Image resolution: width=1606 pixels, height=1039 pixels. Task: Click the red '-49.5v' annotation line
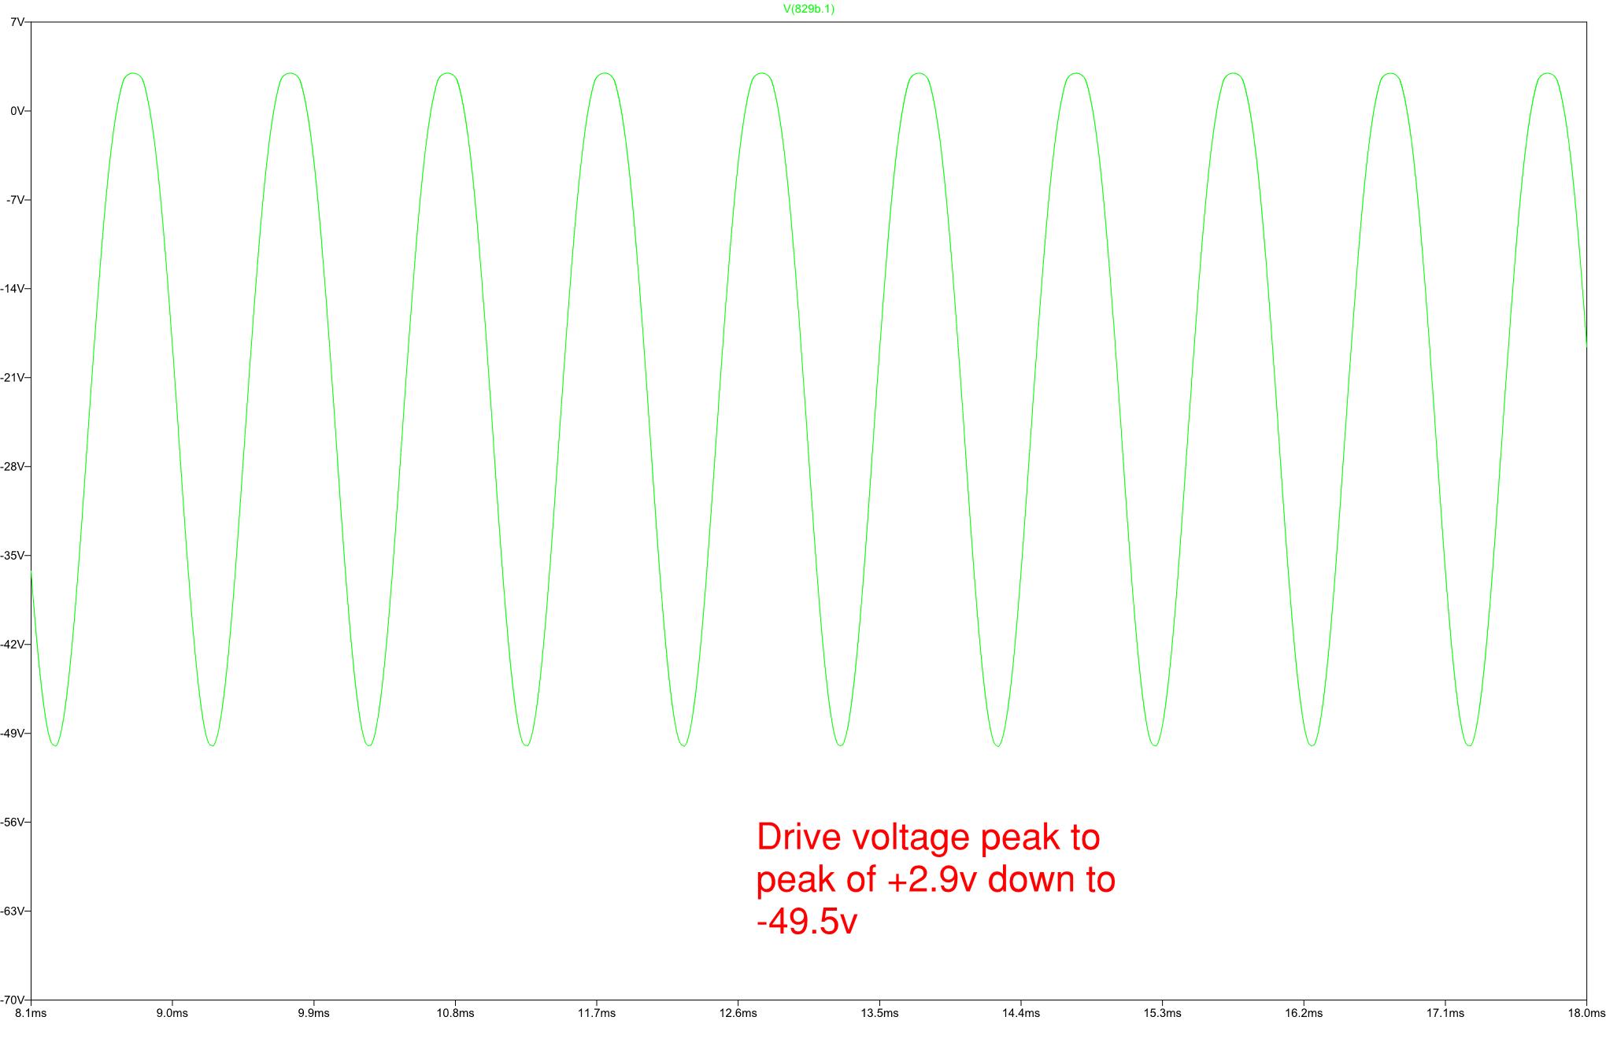pos(806,923)
